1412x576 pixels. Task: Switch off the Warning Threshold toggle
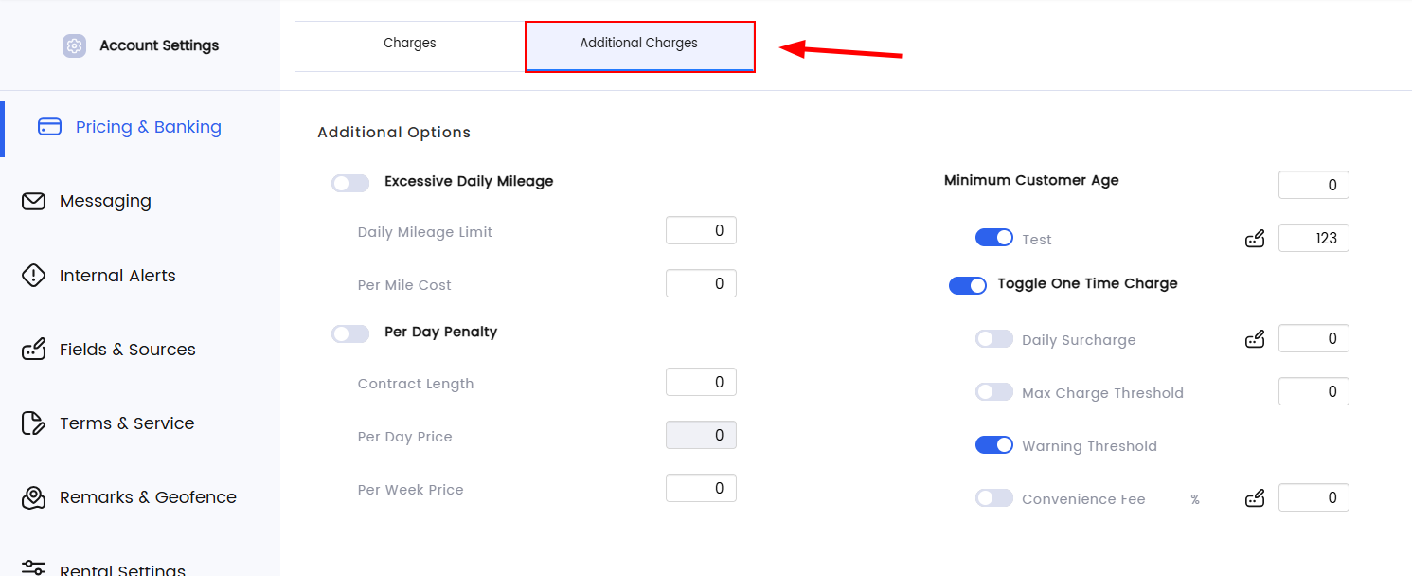pos(994,445)
